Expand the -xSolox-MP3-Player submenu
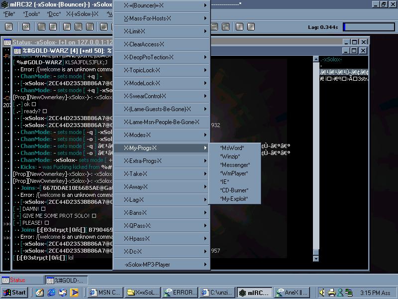Image resolution: width=398 pixels, height=299 pixels. (161, 265)
